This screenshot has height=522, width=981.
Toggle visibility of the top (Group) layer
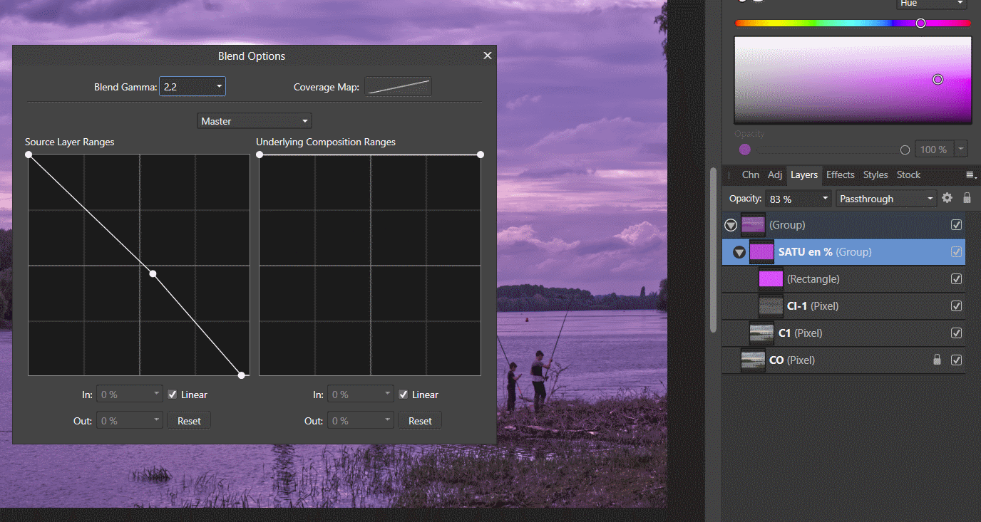point(957,225)
